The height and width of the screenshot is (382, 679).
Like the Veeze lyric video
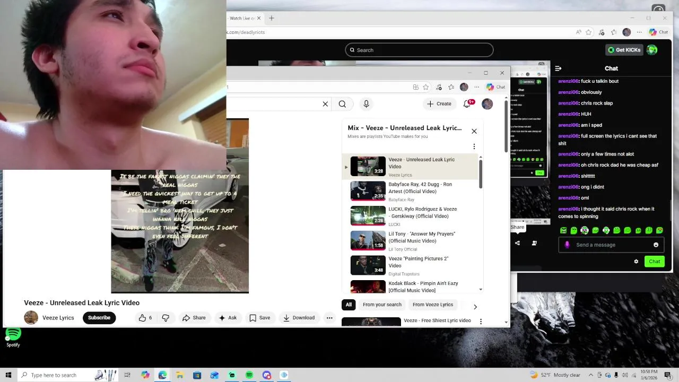[145, 318]
